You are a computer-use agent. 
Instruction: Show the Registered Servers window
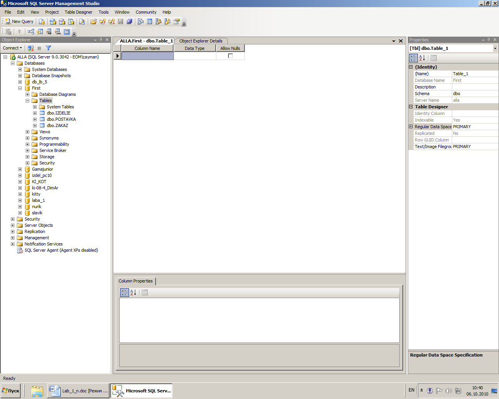click(x=140, y=21)
